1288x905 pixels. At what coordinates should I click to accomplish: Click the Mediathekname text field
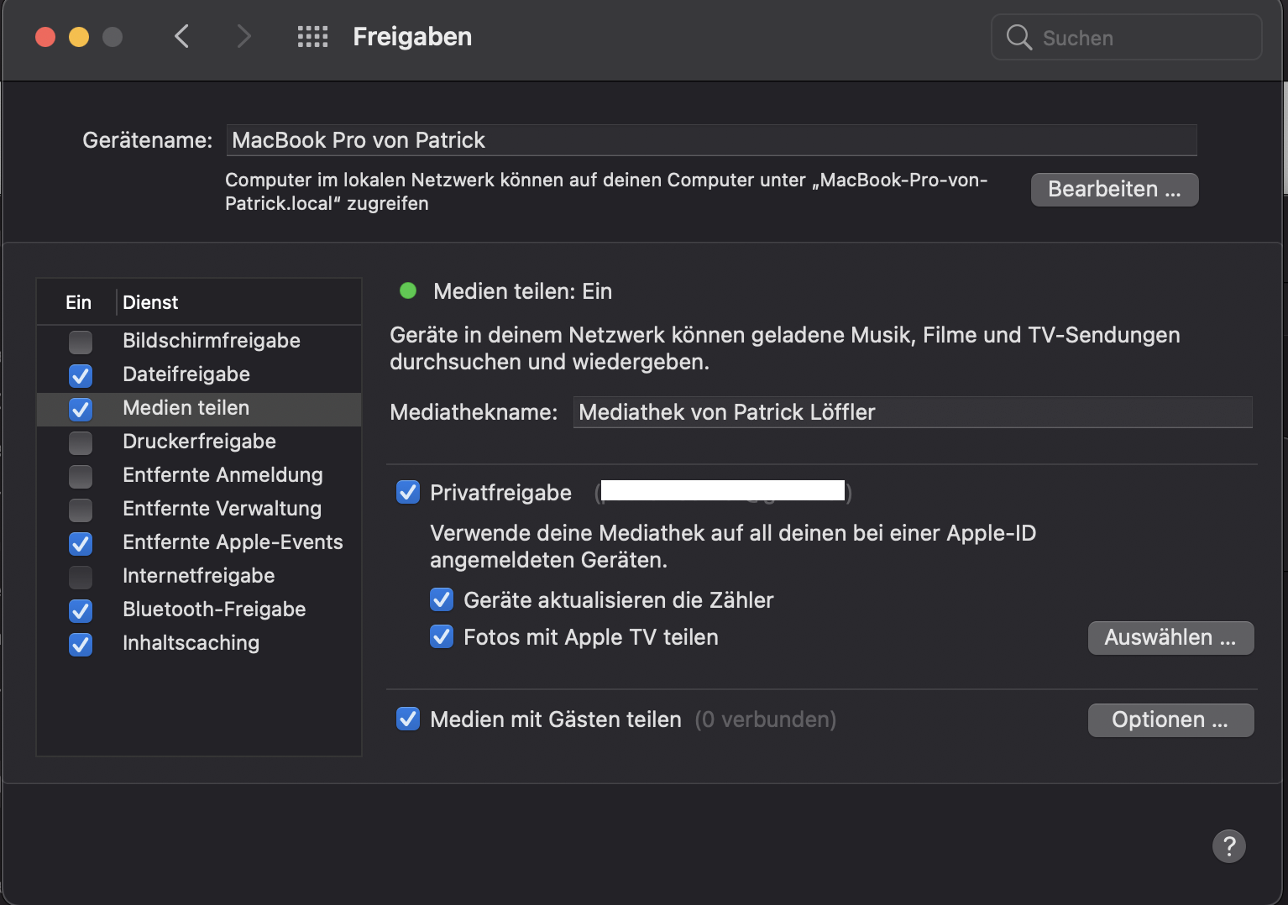(x=913, y=412)
